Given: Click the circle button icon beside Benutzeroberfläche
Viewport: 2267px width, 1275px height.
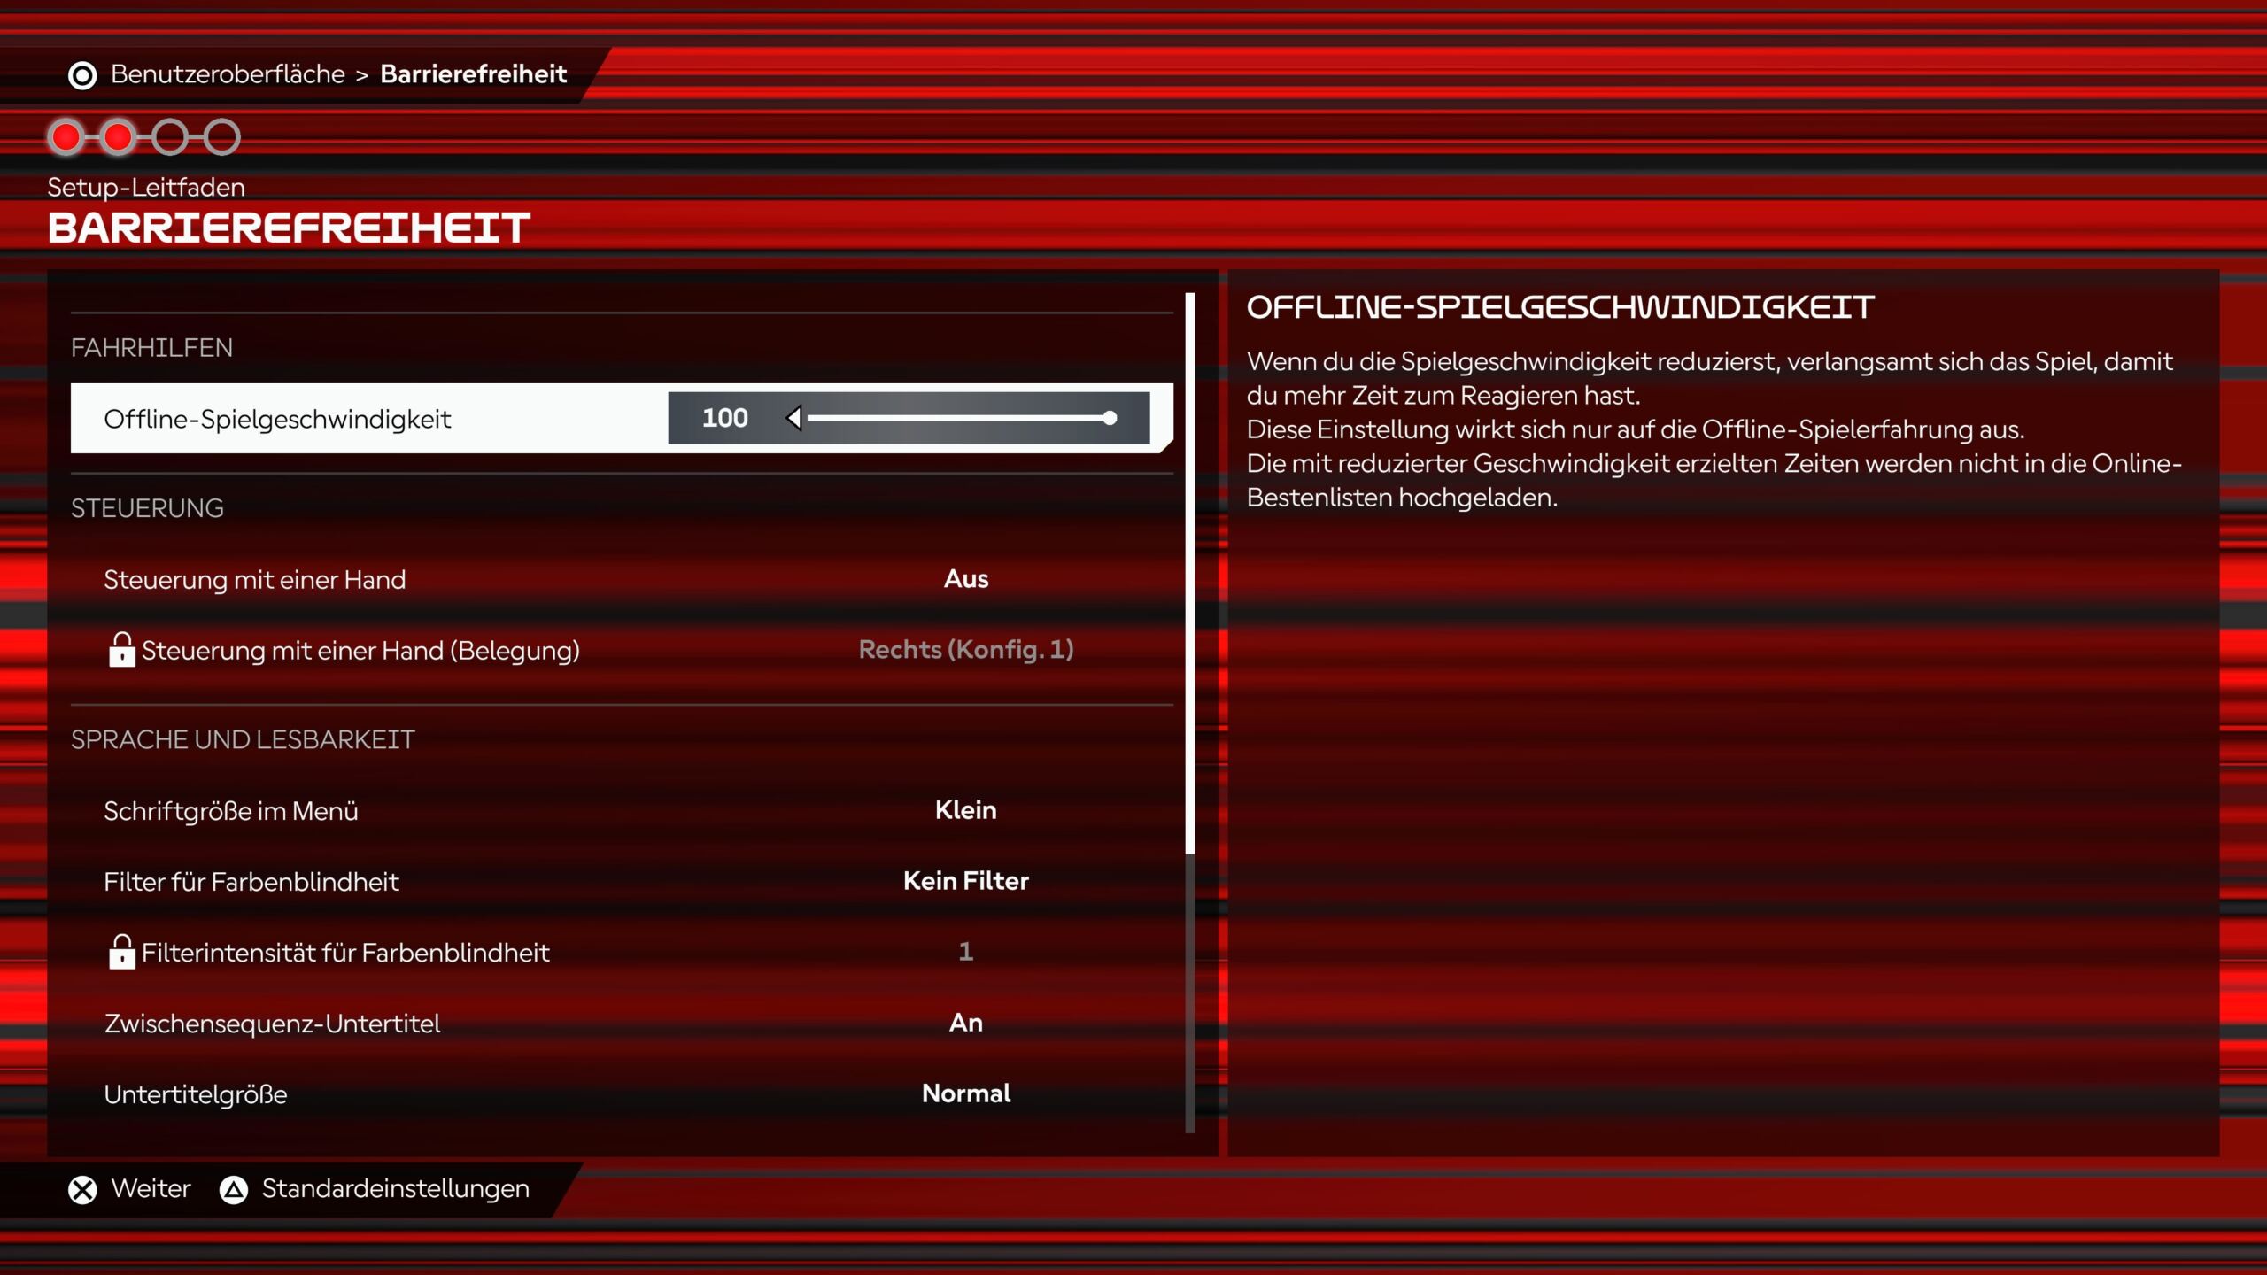Looking at the screenshot, I should point(82,75).
